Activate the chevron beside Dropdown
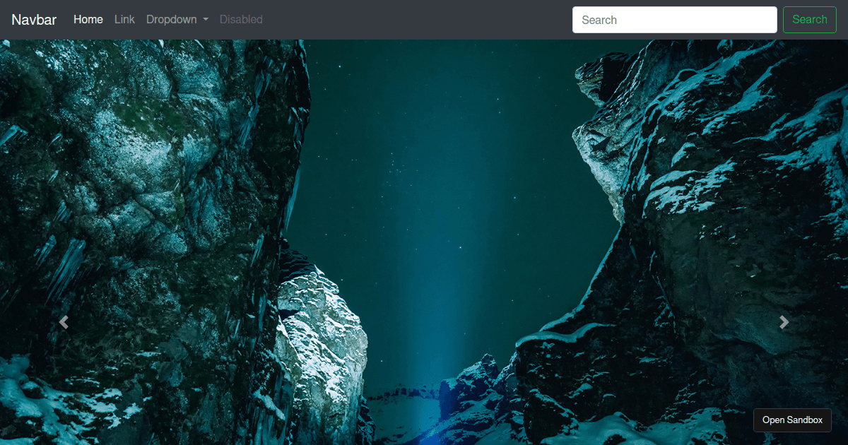The image size is (848, 445). (204, 20)
